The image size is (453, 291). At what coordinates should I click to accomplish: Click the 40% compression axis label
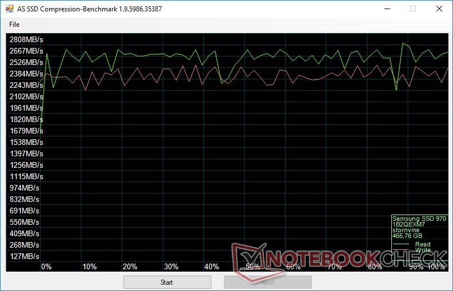coord(212,267)
